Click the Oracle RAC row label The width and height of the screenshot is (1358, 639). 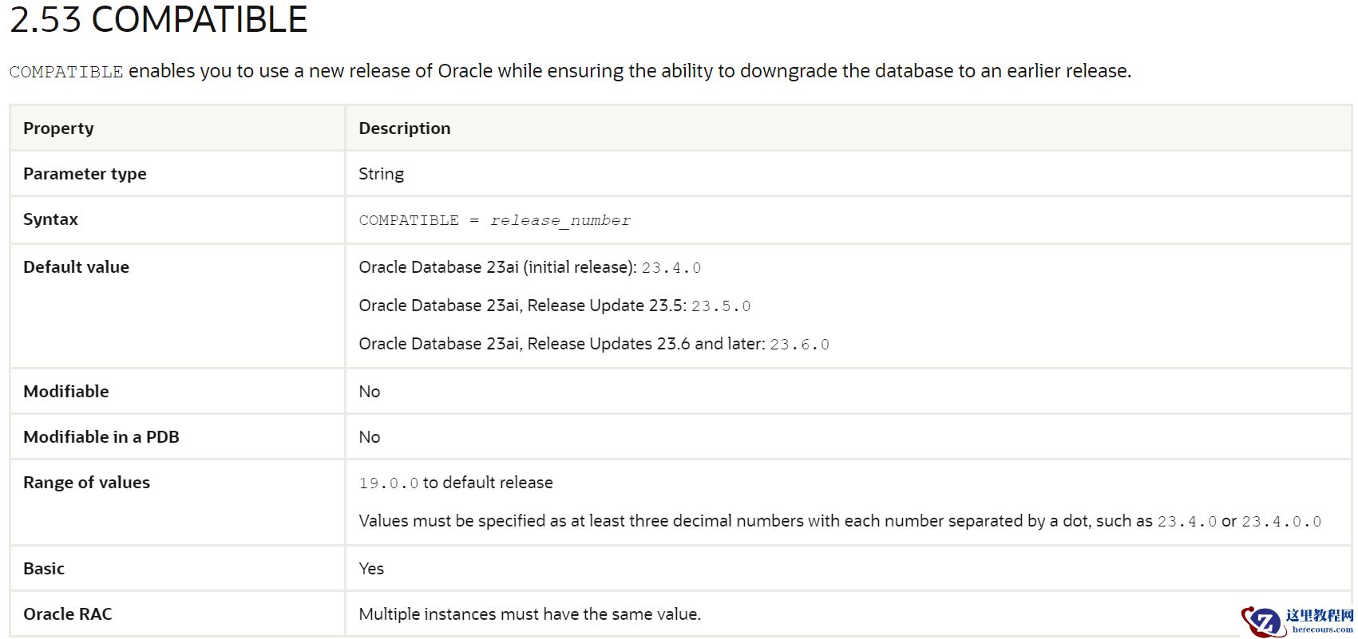pos(67,614)
